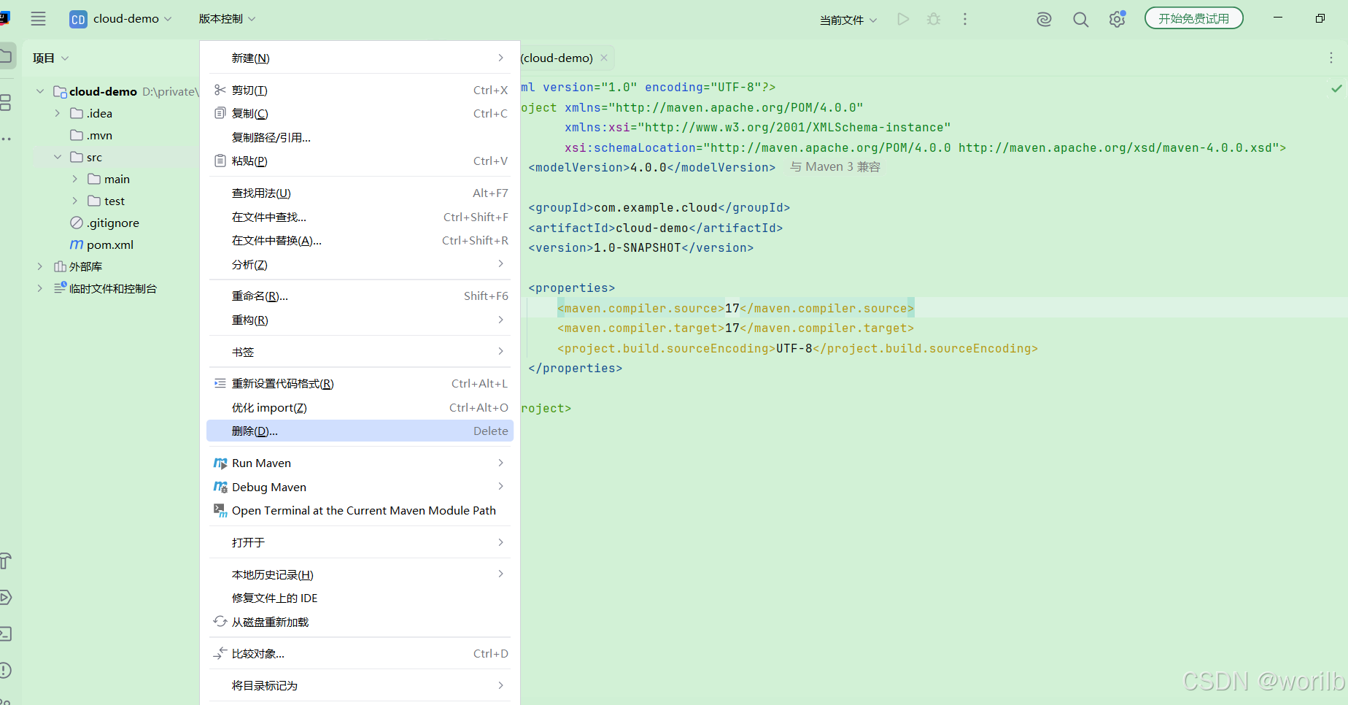Image resolution: width=1348 pixels, height=705 pixels.
Task: Open the cloud-demo project dropdown
Action: (x=132, y=19)
